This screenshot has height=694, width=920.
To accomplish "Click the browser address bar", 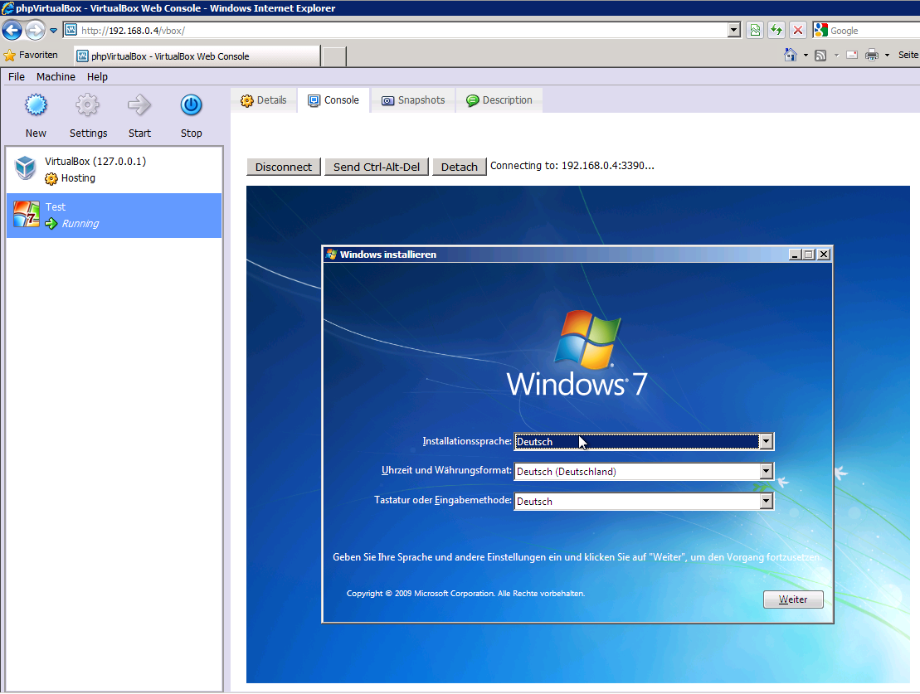I will click(x=398, y=31).
